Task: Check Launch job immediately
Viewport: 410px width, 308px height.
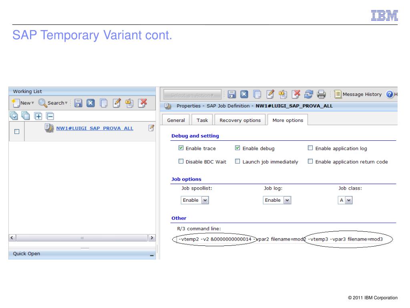Action: point(237,161)
